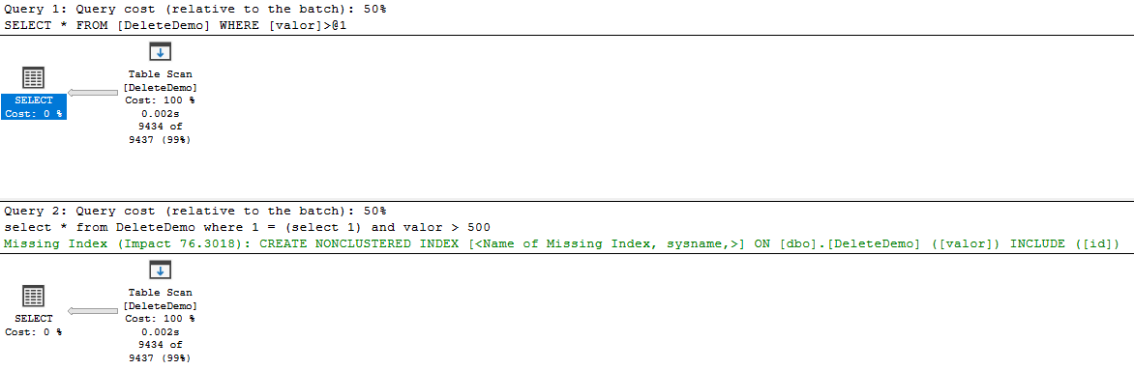Image resolution: width=1134 pixels, height=370 pixels.
Task: Select the data flow arrow in Query 1 plan
Action: click(x=92, y=93)
